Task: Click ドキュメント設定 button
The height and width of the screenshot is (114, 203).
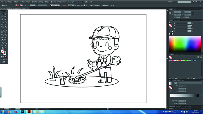Action: [x=95, y=5]
